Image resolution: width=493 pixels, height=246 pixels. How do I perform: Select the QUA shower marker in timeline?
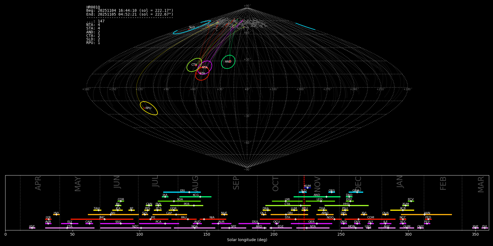click(x=385, y=215)
